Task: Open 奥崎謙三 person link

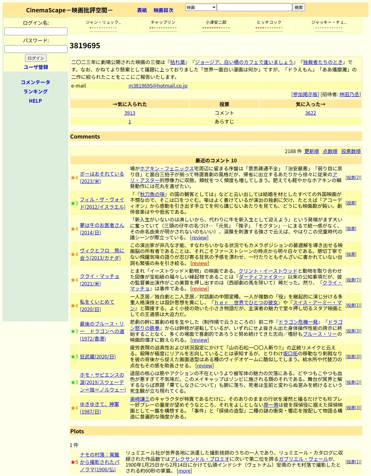Action: (140, 399)
